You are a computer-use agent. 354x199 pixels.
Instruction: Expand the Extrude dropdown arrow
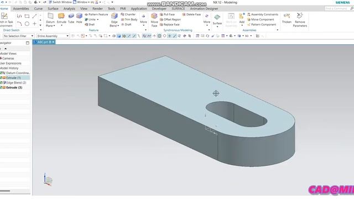tap(61, 25)
